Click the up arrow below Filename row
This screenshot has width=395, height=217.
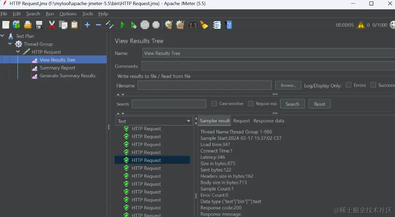118,94
